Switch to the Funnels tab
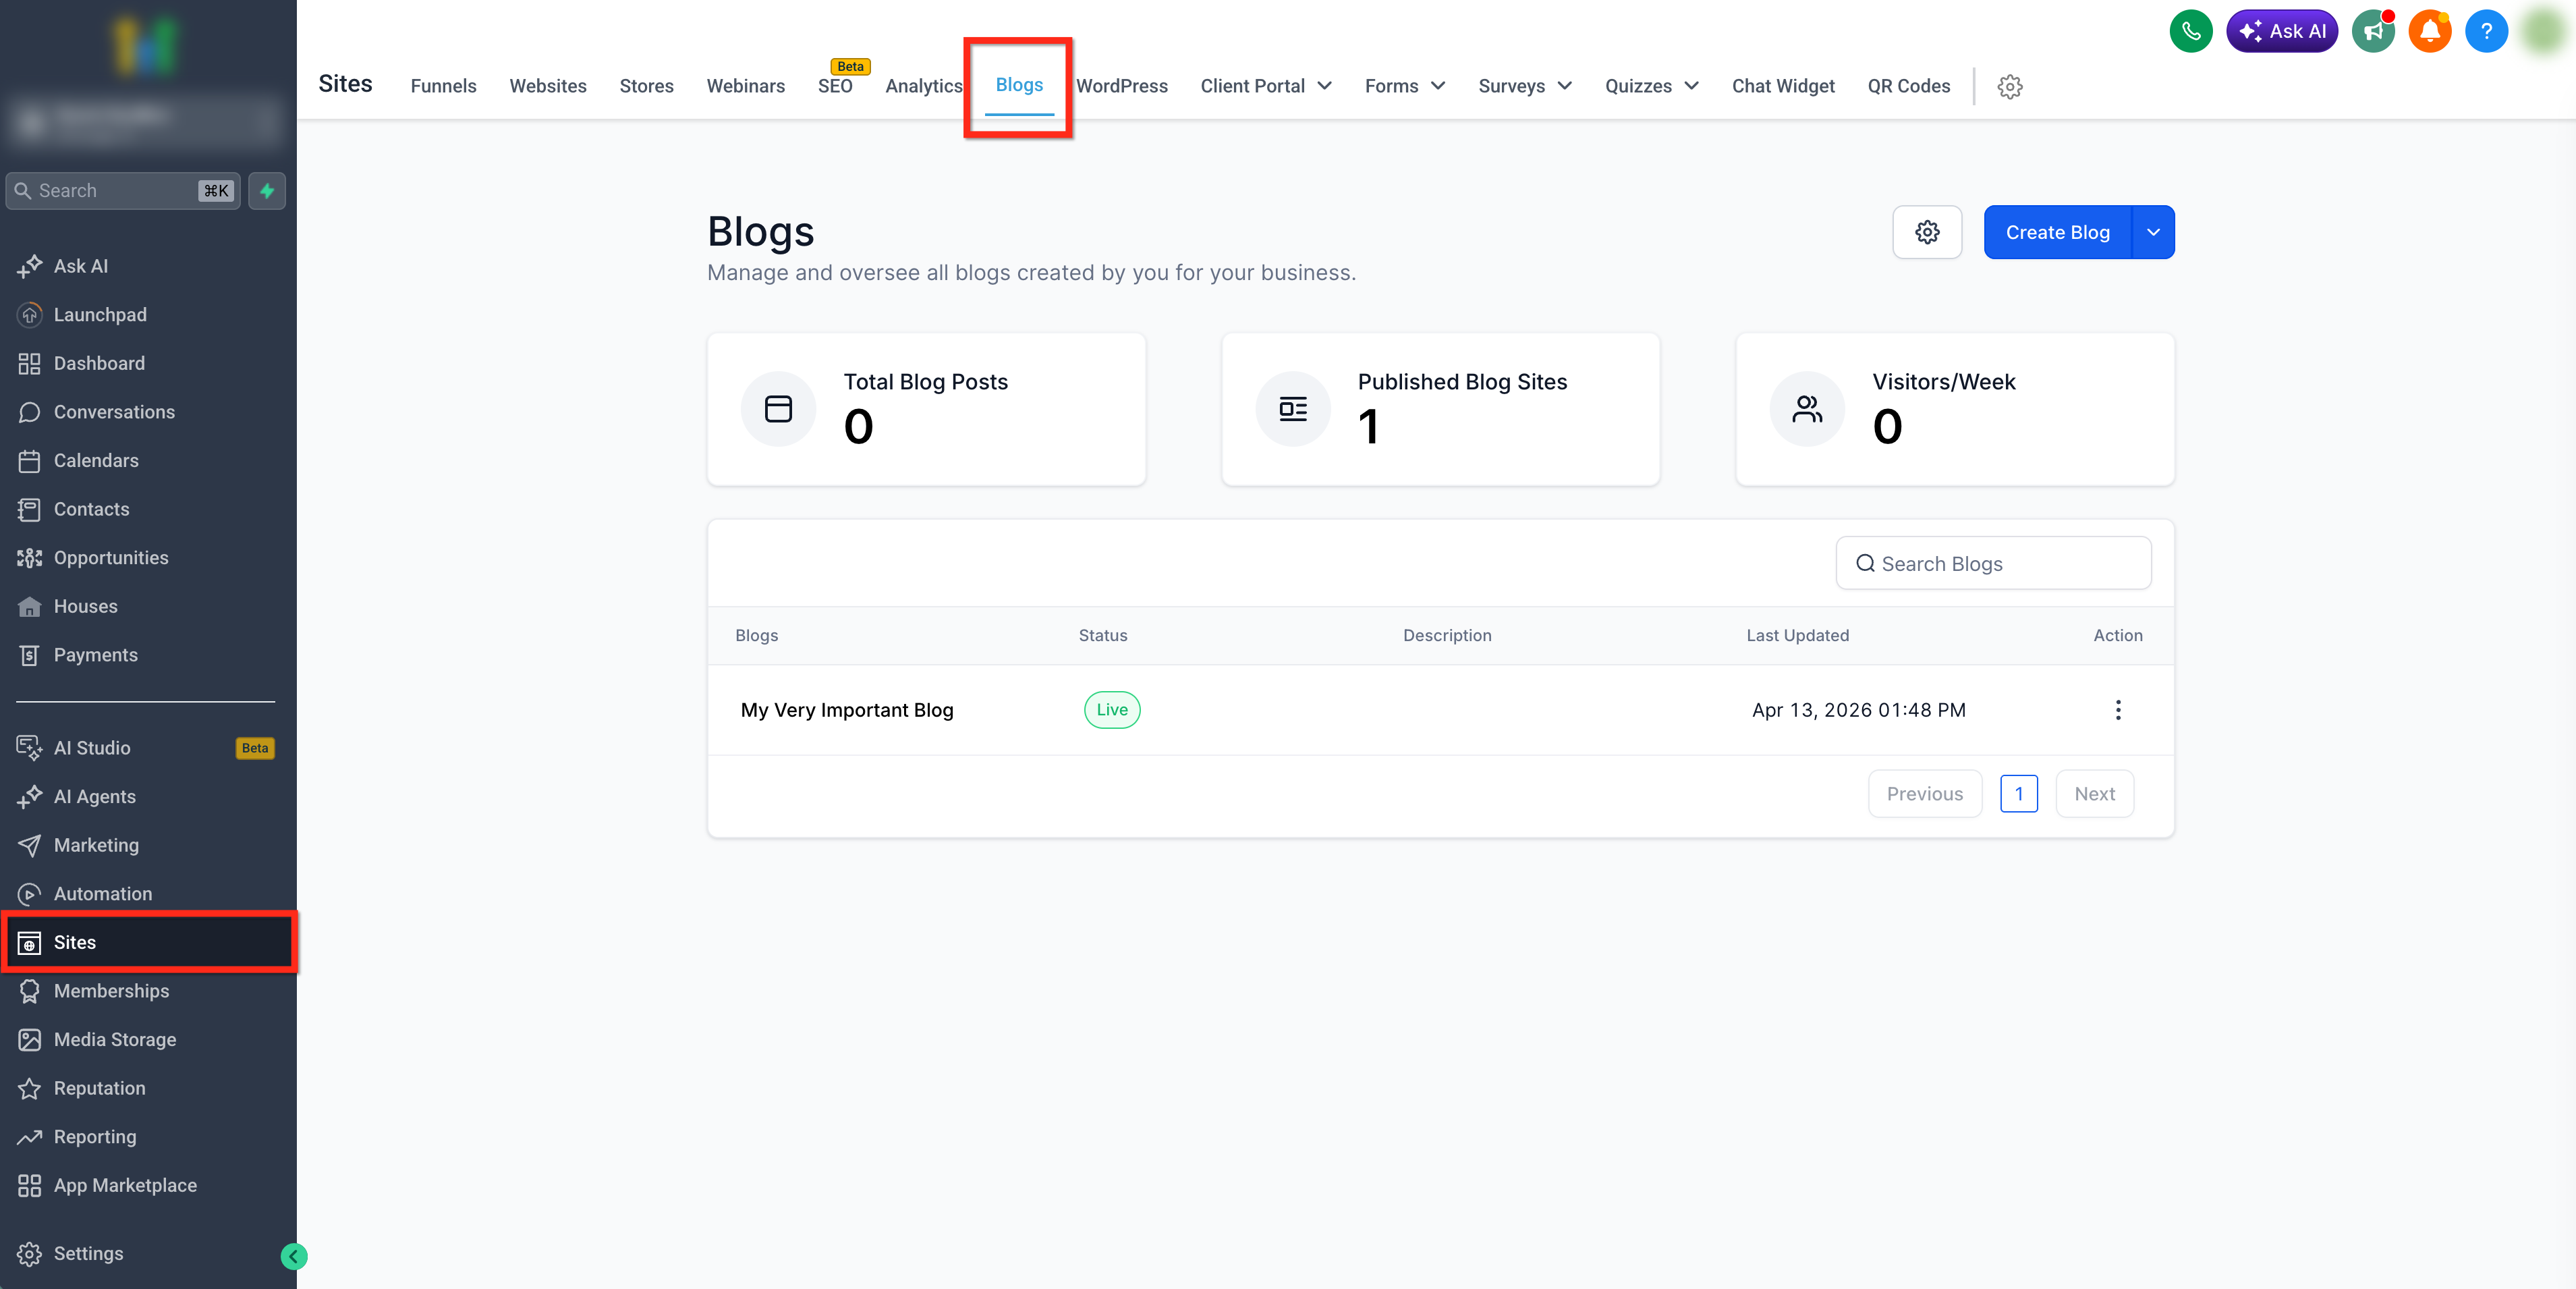This screenshot has height=1289, width=2576. pos(443,86)
